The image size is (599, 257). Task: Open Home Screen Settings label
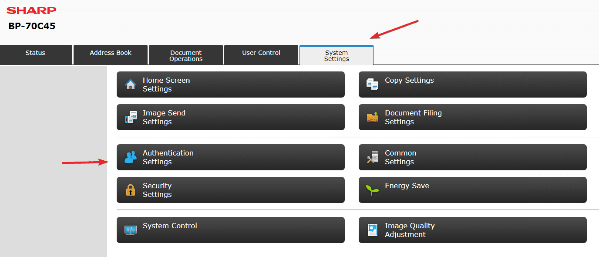[x=166, y=85]
